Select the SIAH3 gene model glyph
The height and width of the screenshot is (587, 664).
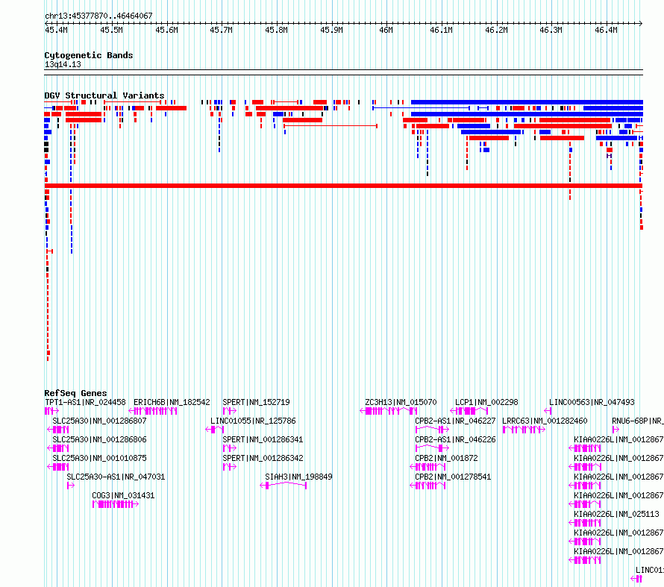[284, 485]
